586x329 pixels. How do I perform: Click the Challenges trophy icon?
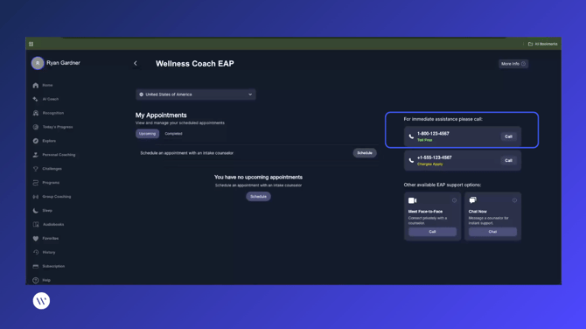coord(36,169)
